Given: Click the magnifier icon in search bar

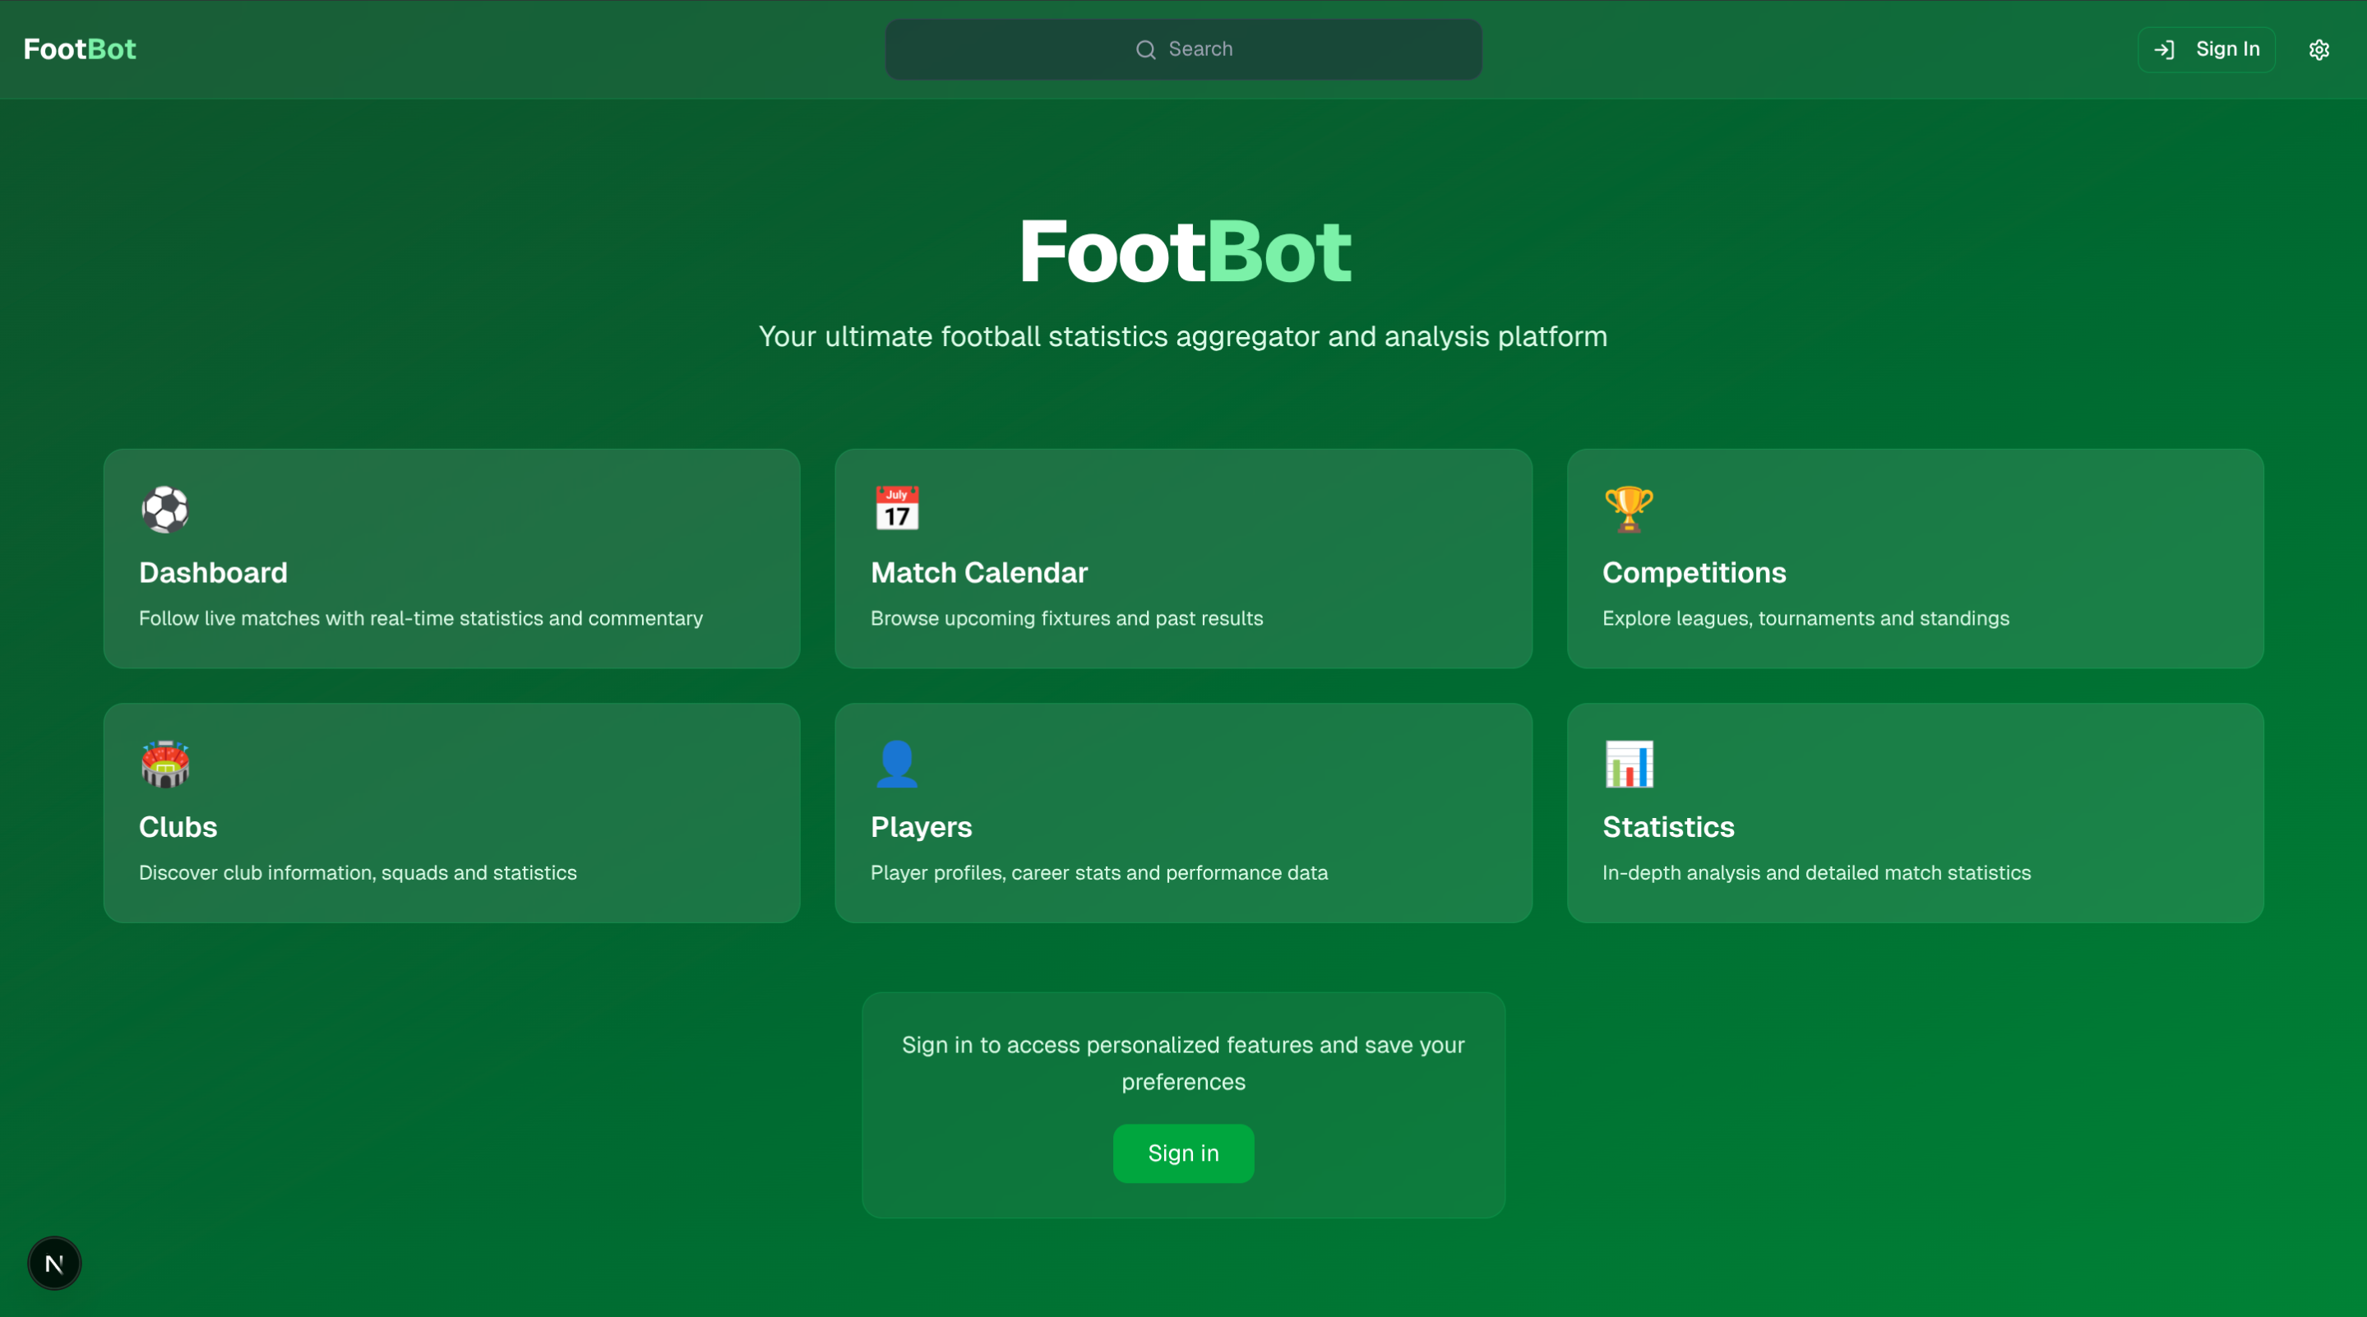Looking at the screenshot, I should (1145, 49).
